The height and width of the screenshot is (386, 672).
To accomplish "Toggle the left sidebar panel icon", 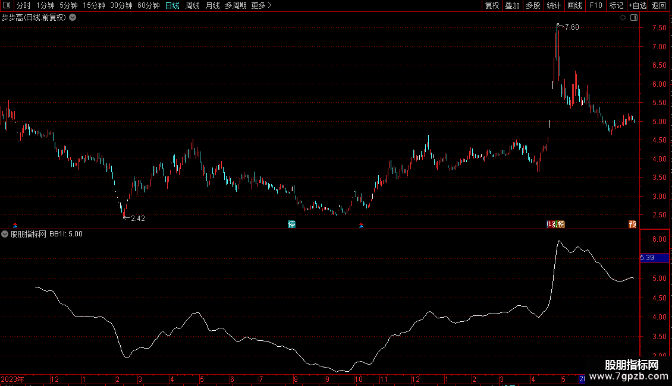I will pos(7,5).
